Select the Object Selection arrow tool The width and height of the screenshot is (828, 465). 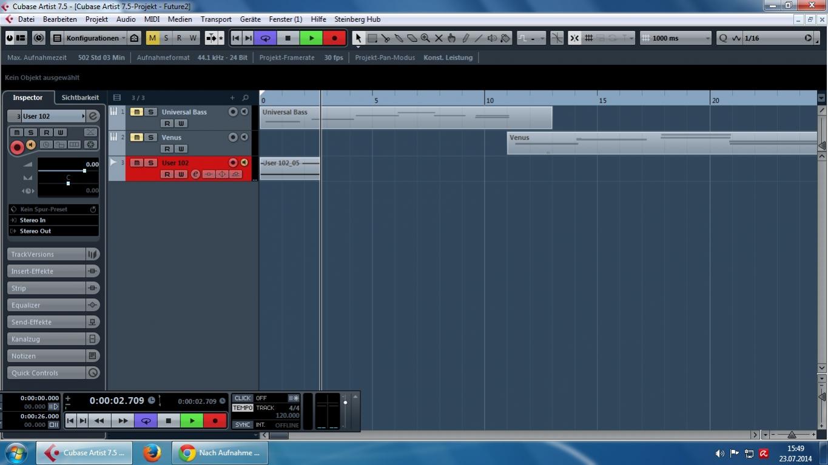point(358,38)
